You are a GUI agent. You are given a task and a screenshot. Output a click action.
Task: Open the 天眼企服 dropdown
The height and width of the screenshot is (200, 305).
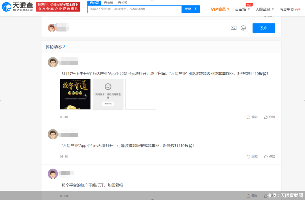(x=264, y=9)
